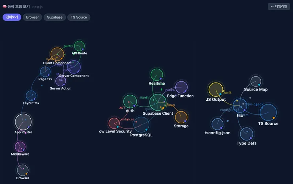
Task: Click the Realtime green node
Action: pyautogui.click(x=157, y=75)
